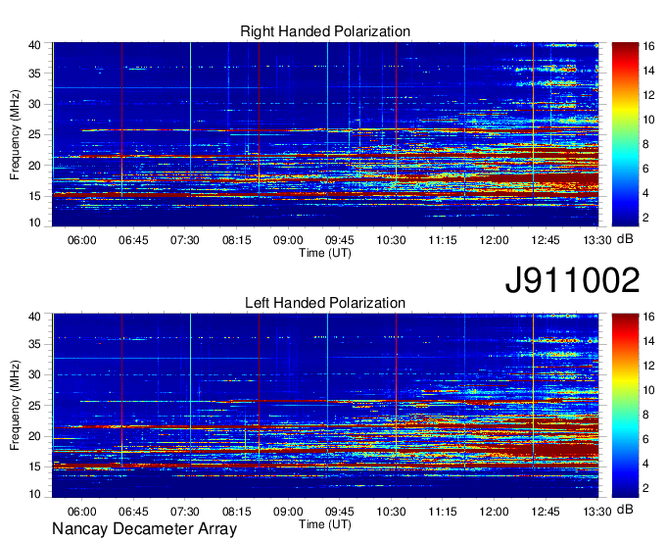This screenshot has height=541, width=666.
Task: Click the 06:00 tick label on the top plot
Action: coord(81,240)
